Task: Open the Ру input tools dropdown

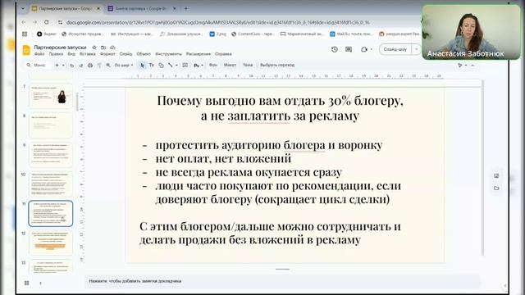Action: point(199,66)
